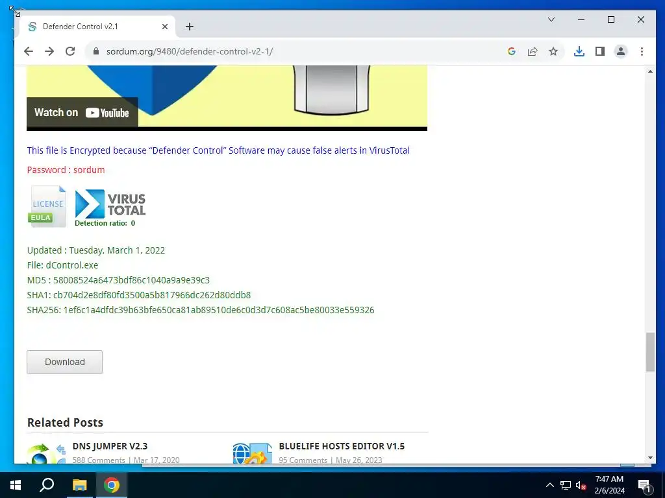The image size is (665, 498).
Task: Go back with the browser back arrow
Action: (29, 51)
